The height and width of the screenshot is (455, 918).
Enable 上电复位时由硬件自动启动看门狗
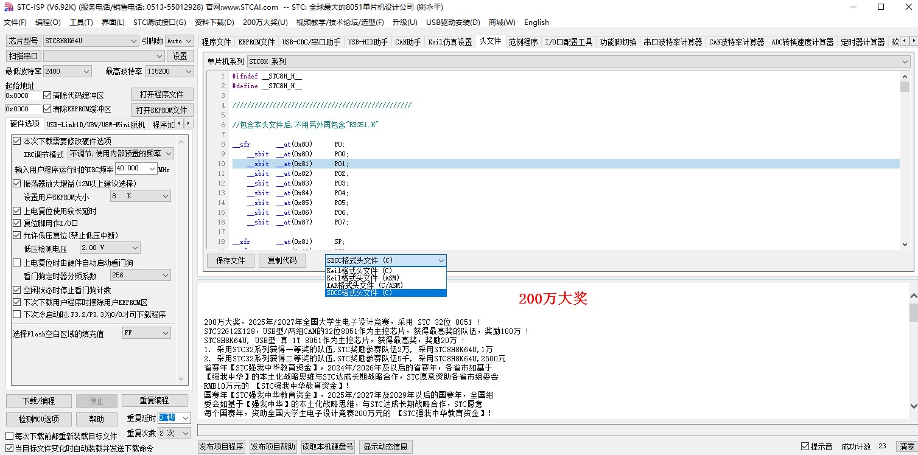tap(17, 263)
